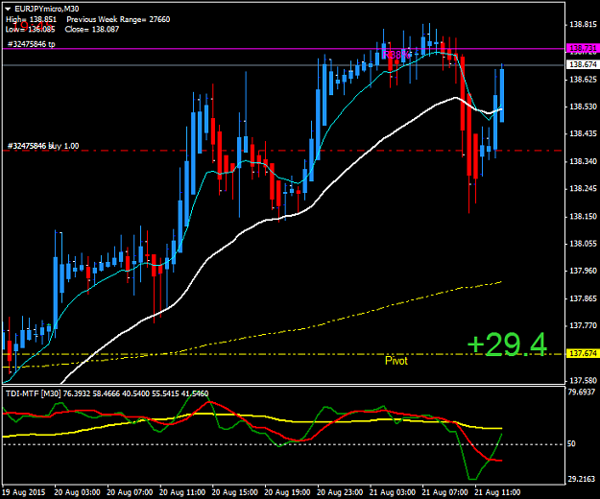Click the 50 level label in indicator

pos(571,444)
